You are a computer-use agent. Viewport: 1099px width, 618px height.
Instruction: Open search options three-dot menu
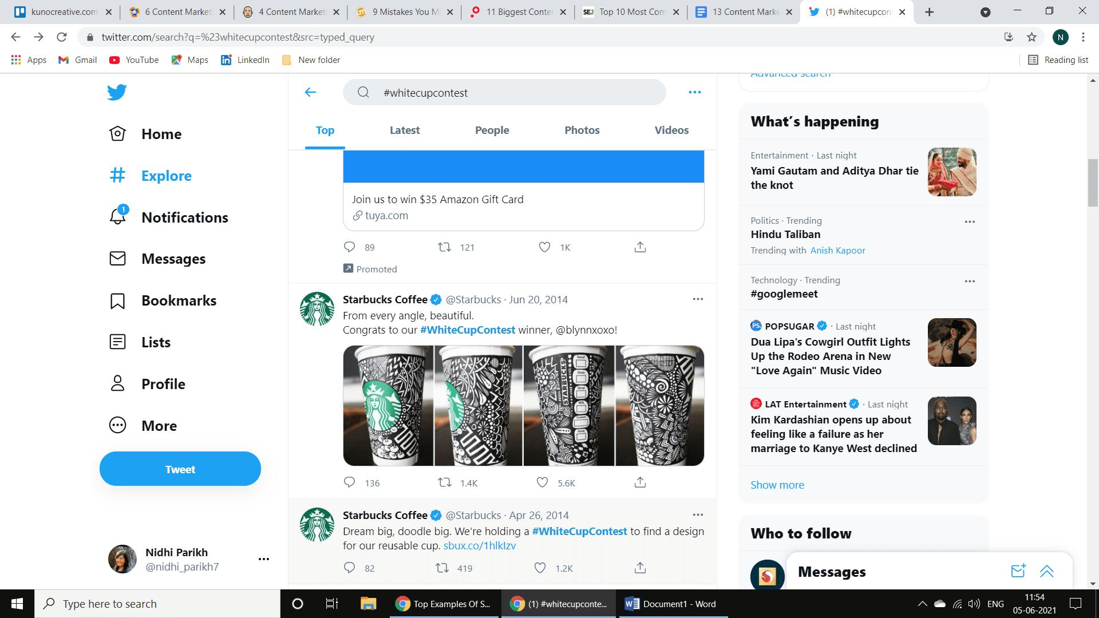(x=695, y=92)
